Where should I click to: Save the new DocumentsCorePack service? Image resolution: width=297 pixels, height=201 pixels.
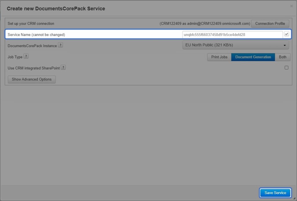pos(275,193)
